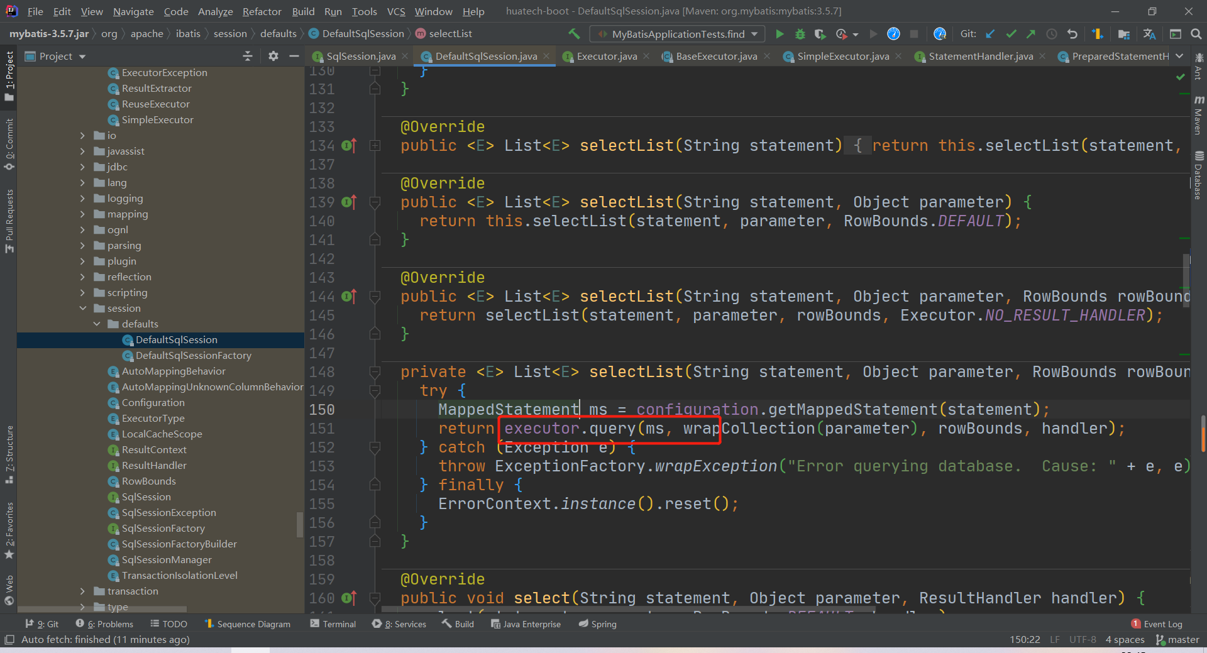Click the collapse all icon in Project panel

tap(248, 56)
